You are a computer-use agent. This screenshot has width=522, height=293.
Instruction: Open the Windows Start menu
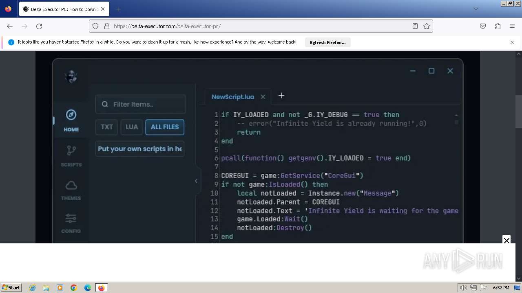[11, 288]
